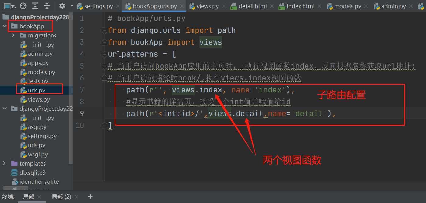Close the detail.html editor tab

[x=272, y=6]
